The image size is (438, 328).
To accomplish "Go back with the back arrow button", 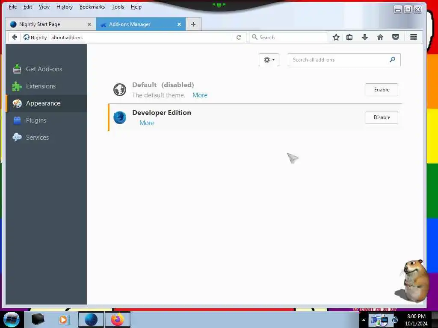I will [15, 37].
